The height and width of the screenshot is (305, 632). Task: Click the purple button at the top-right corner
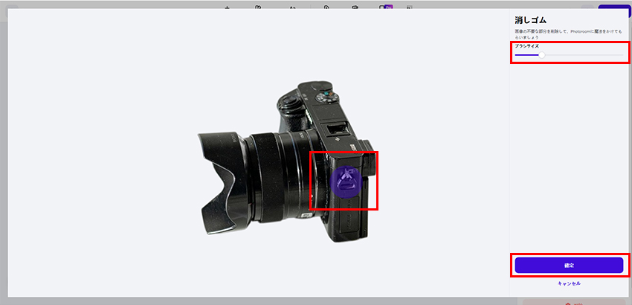(x=613, y=9)
